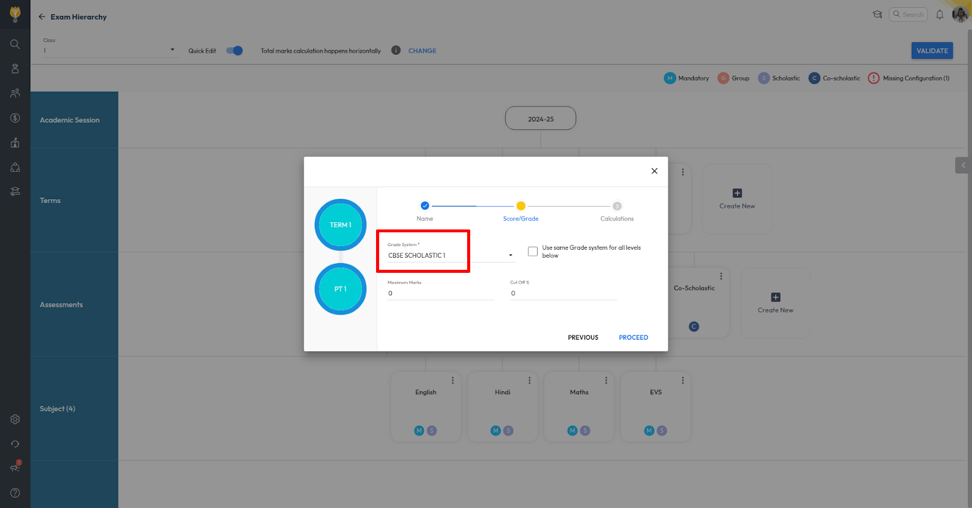Check Use same Grade system for all levels
Screen dimensions: 972x508
[x=533, y=252]
